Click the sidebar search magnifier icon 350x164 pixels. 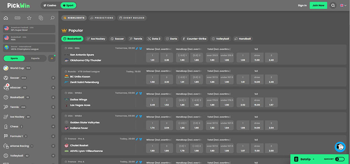52,18
